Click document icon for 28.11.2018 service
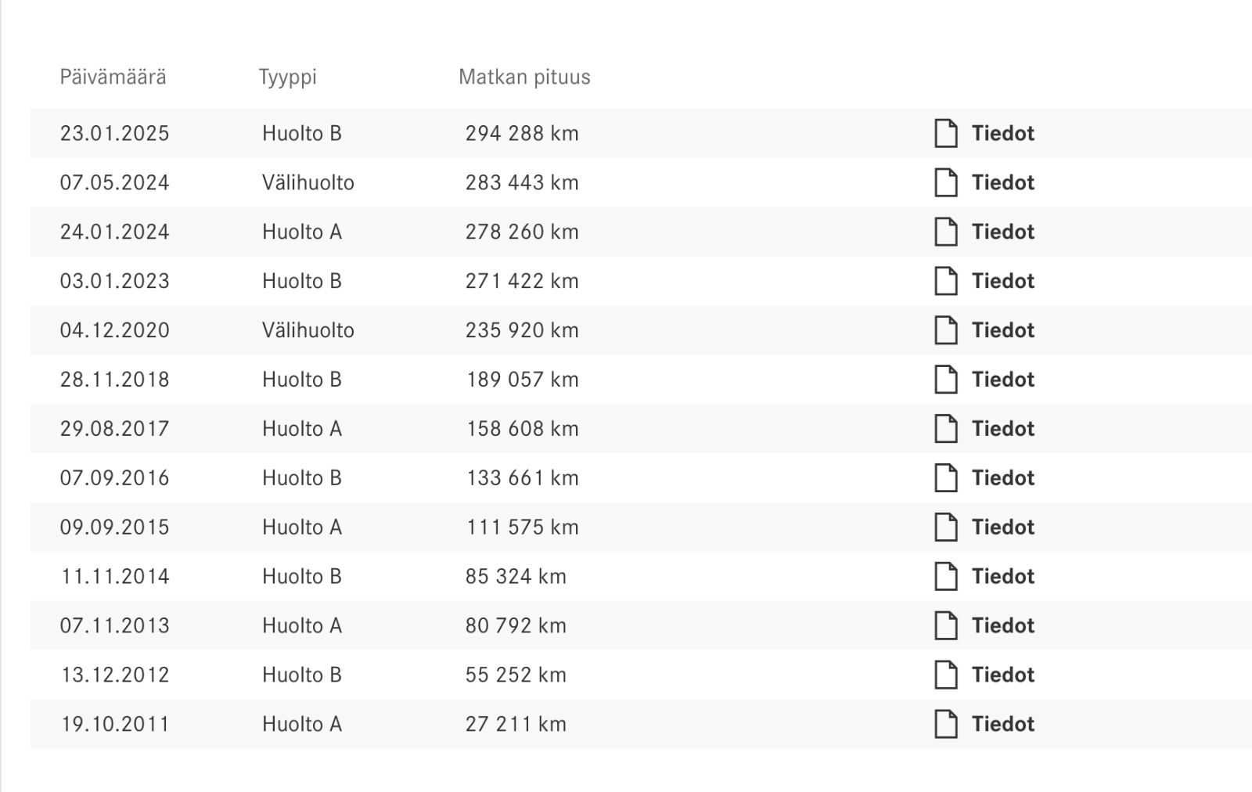 point(945,380)
